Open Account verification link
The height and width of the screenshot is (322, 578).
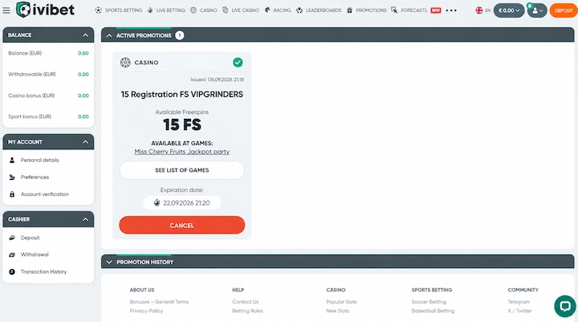click(45, 194)
